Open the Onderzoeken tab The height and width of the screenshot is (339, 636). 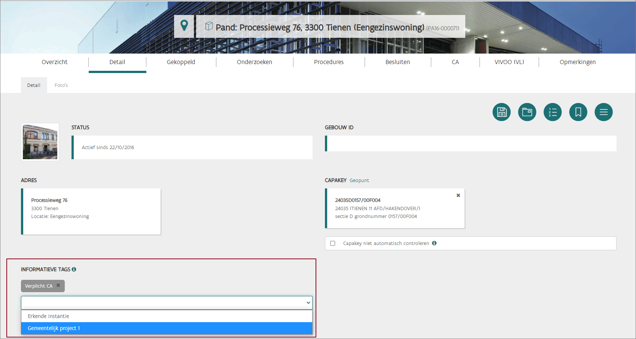click(x=254, y=62)
